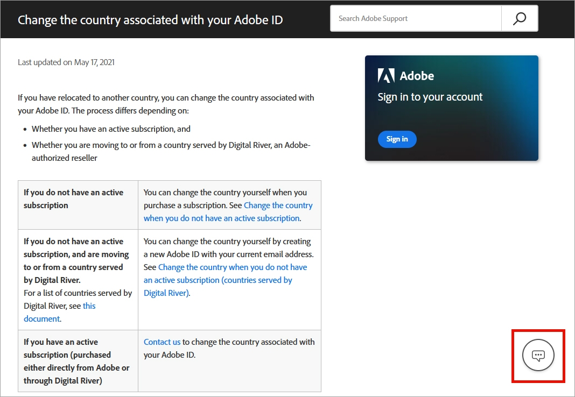This screenshot has height=397, width=575.
Task: Click the magnifying glass search icon
Action: coord(520,19)
